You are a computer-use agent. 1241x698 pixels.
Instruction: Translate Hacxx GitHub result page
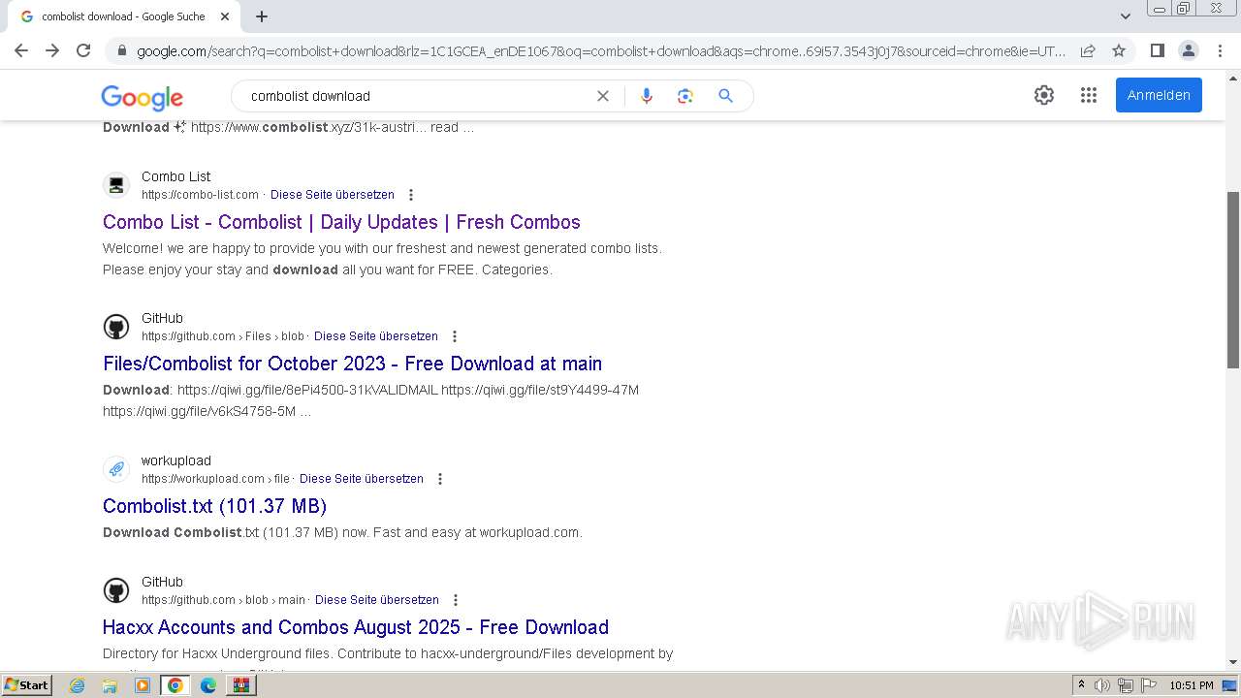[377, 600]
